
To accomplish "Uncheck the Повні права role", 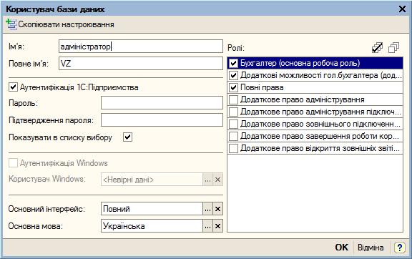I will click(x=234, y=87).
